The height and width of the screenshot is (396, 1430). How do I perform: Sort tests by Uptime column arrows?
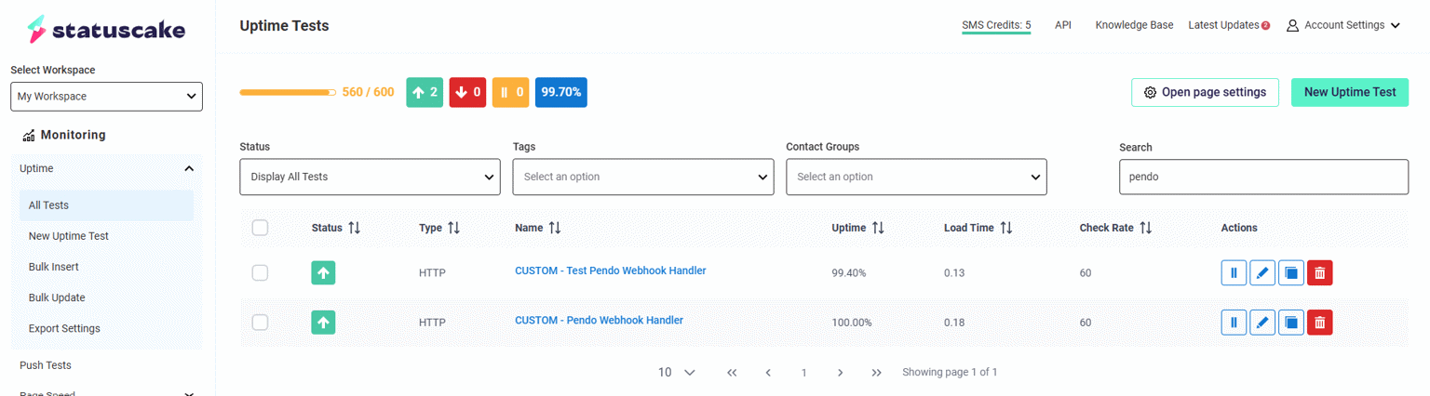[878, 228]
